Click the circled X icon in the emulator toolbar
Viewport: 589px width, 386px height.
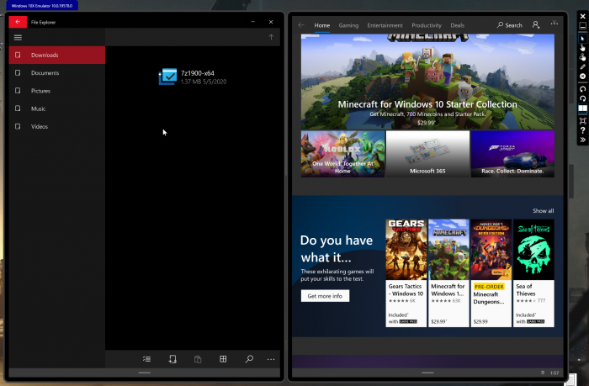(x=582, y=77)
